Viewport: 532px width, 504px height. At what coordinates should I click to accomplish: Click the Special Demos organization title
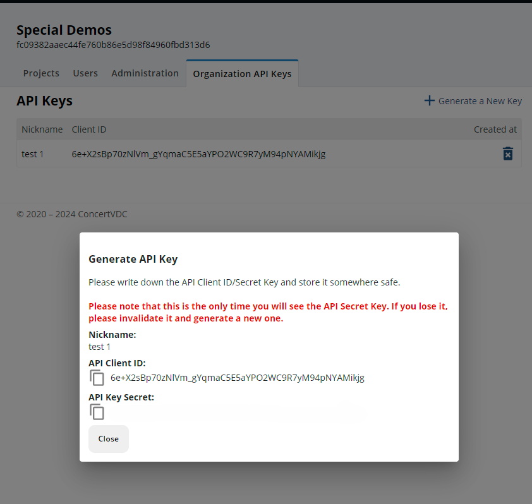pos(64,30)
